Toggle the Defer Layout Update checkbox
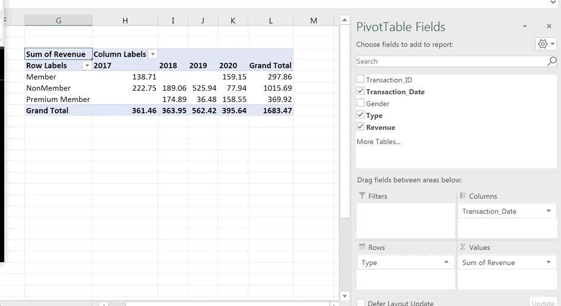 [x=361, y=303]
